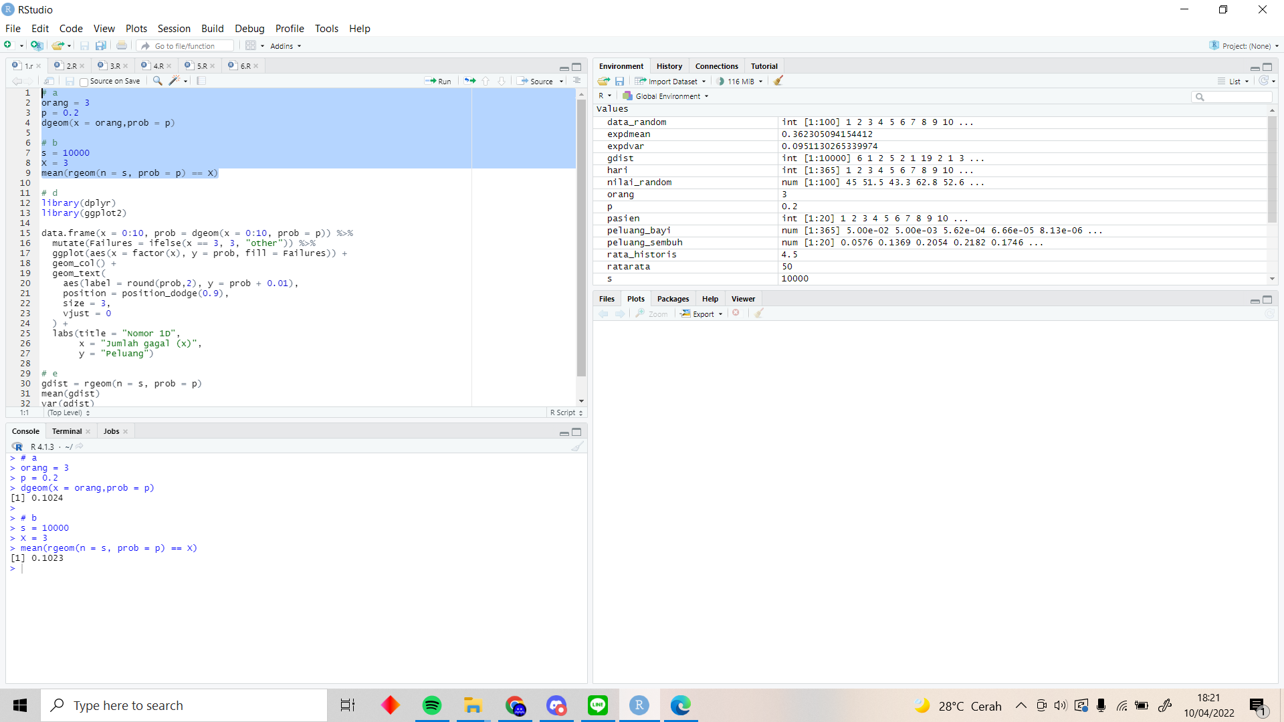Switch to the History tab

click(x=669, y=66)
